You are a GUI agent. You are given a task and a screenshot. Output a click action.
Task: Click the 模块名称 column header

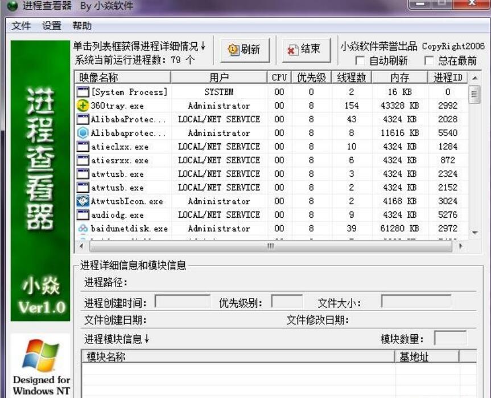pyautogui.click(x=238, y=356)
